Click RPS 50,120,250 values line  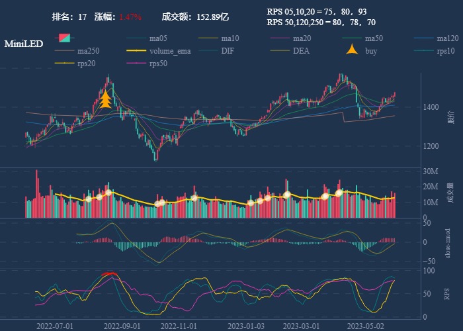click(321, 22)
